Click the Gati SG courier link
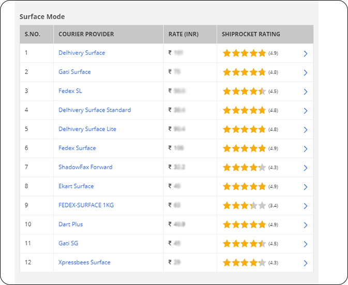Viewport: 348px width, 285px height. (68, 244)
